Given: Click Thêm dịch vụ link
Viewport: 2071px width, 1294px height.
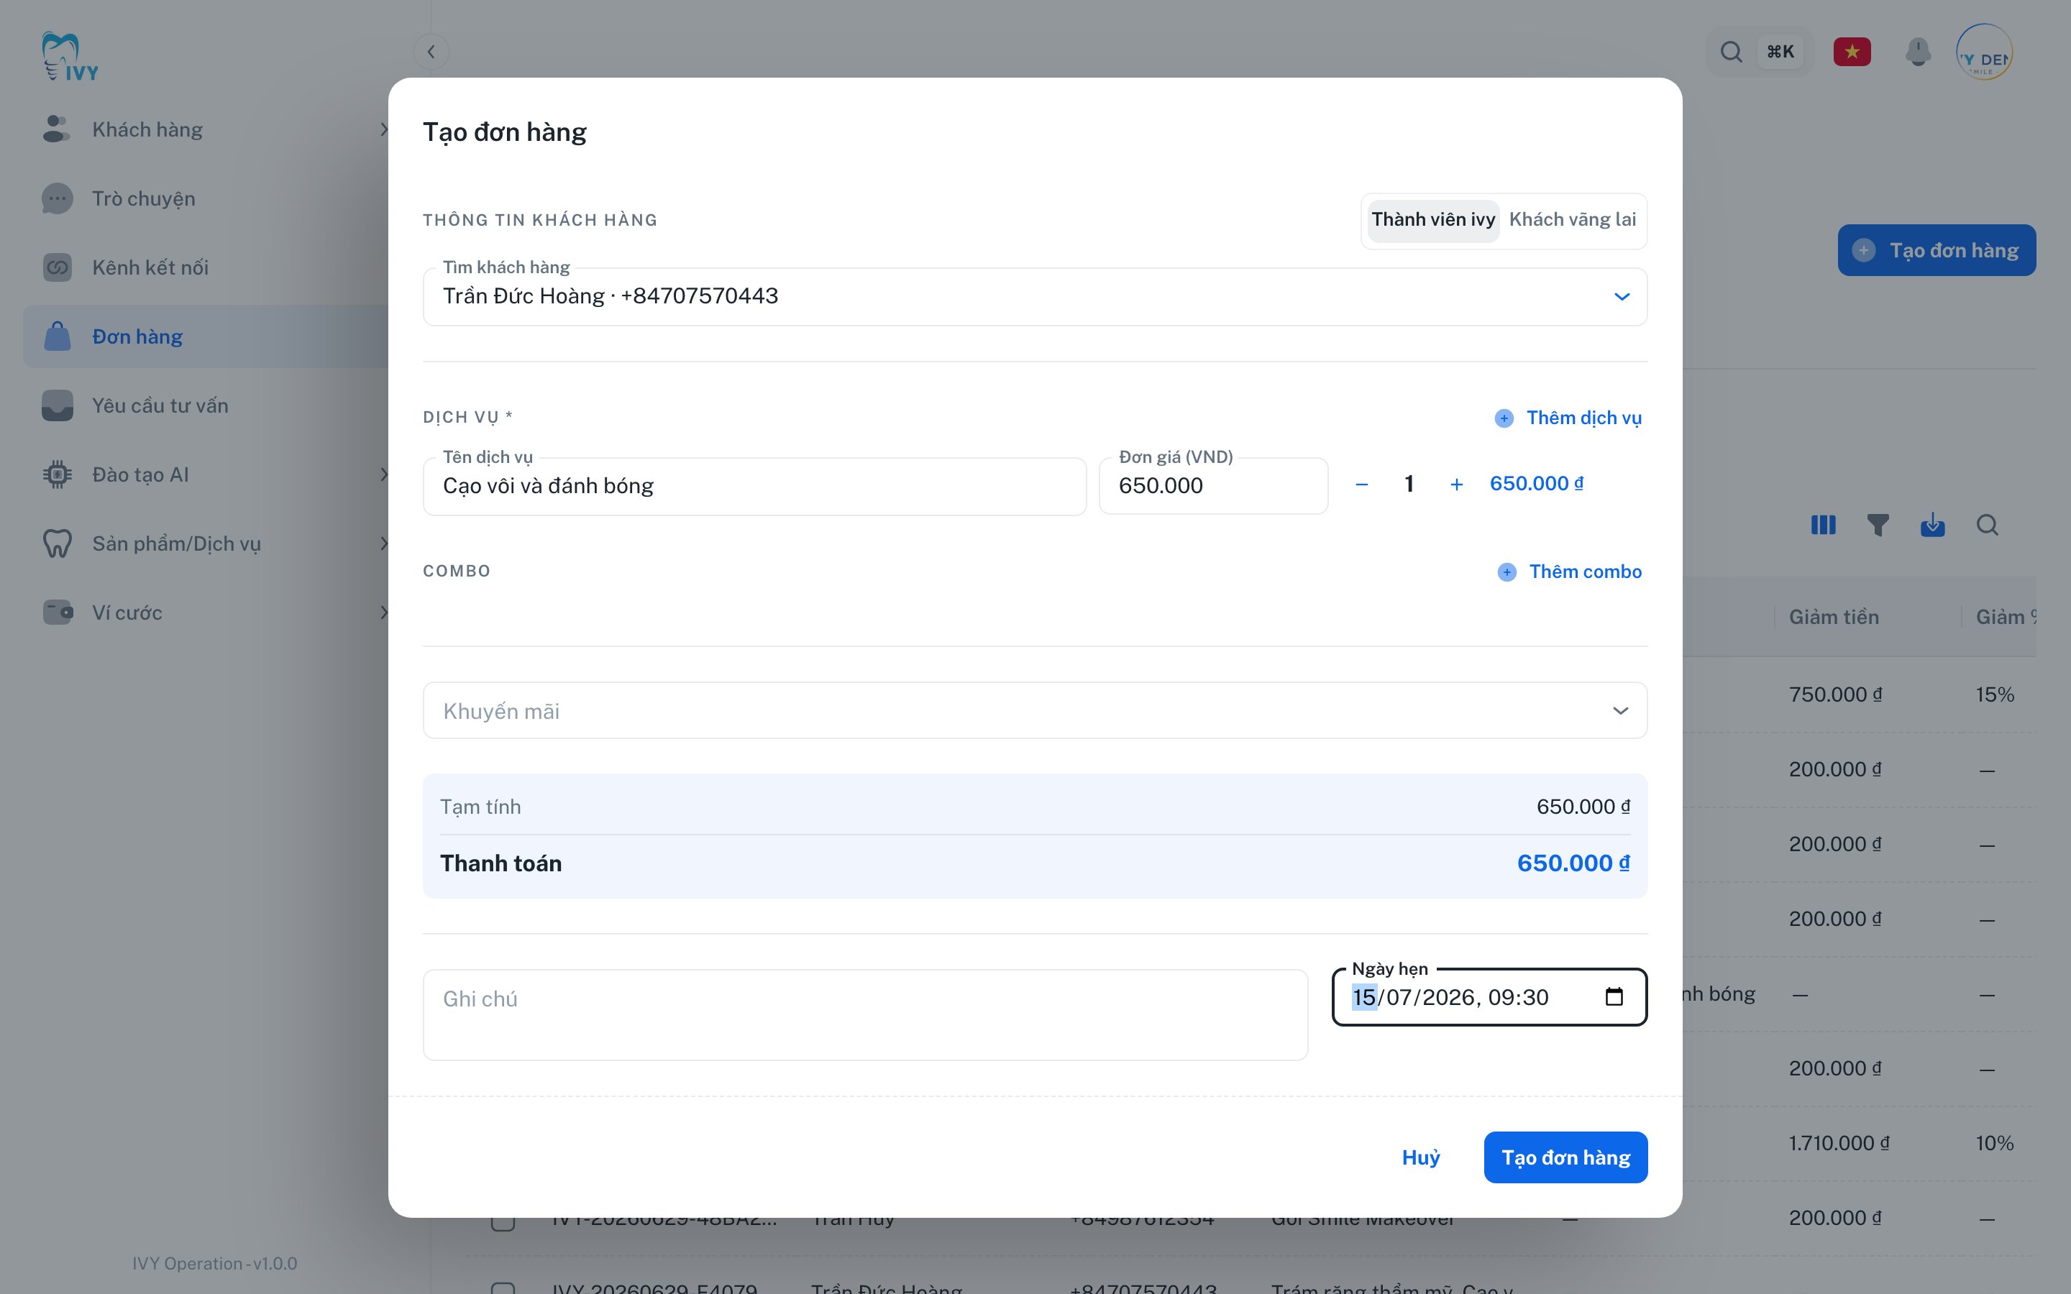Looking at the screenshot, I should click(1583, 418).
